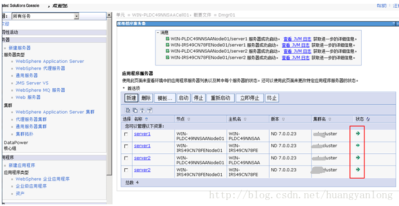Open 企业级应用程序 navigation item
Viewport: 399px width, 206px height.
click(31, 186)
